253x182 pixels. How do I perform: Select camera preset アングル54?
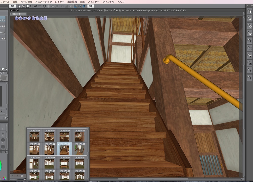pyautogui.click(x=49, y=149)
